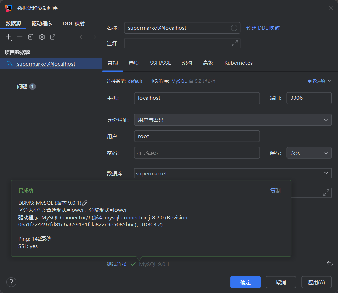Duplicate the data source with the copy icon

point(31,37)
